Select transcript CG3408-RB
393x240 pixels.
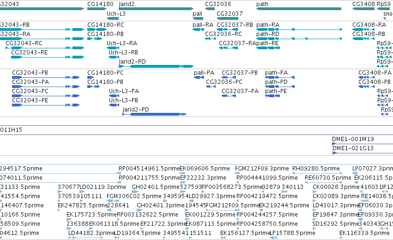tap(369, 34)
